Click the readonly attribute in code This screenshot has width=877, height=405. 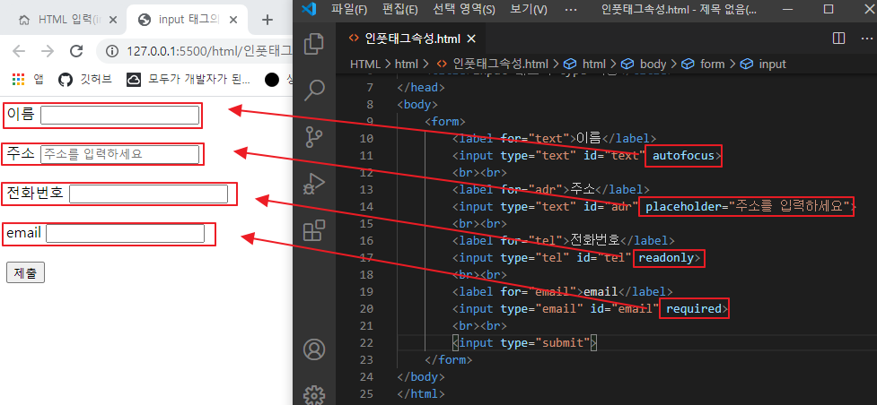click(x=666, y=258)
